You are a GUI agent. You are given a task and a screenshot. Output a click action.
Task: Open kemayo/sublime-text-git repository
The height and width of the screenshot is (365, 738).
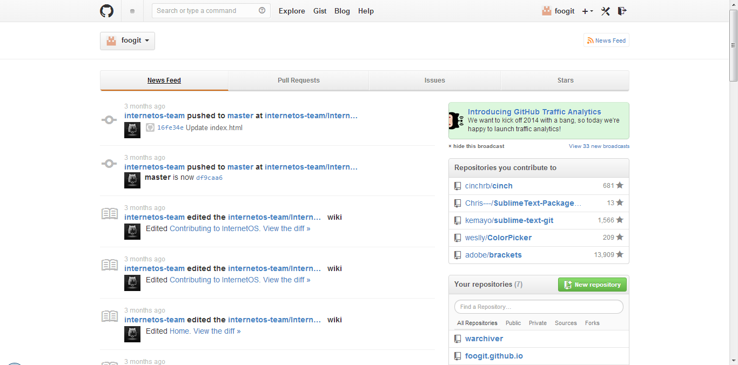pos(509,220)
